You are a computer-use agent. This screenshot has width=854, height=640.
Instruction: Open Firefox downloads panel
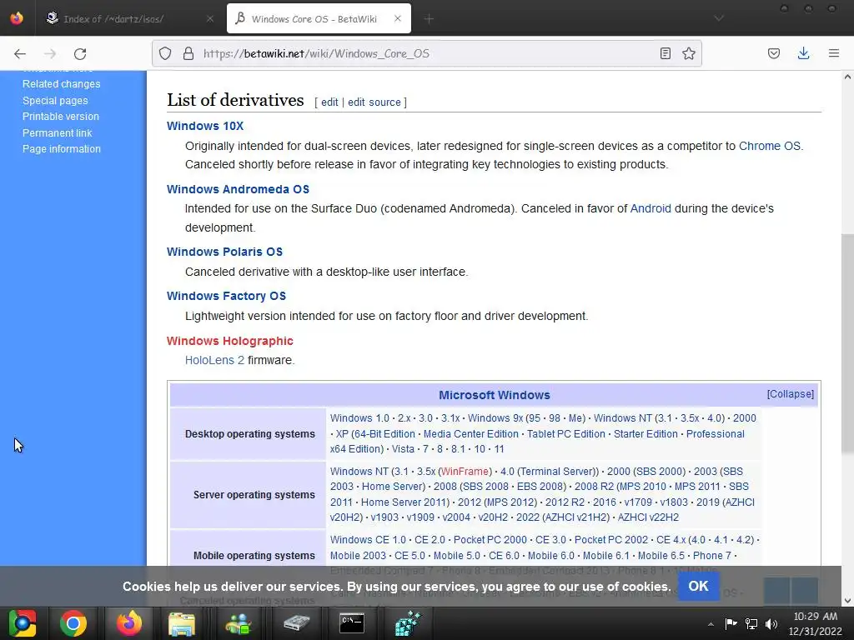pos(803,53)
